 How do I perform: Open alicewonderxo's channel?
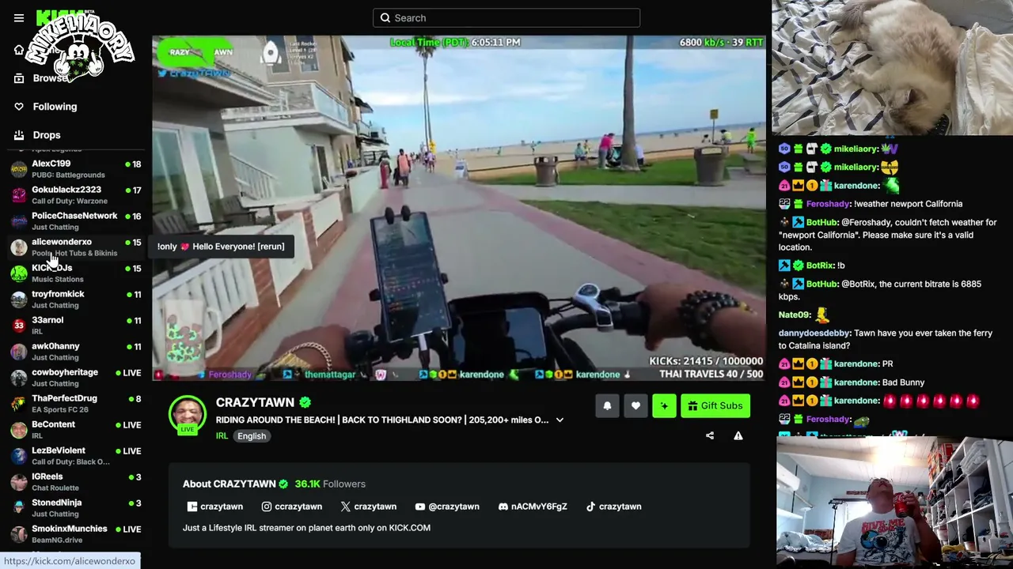click(x=76, y=247)
